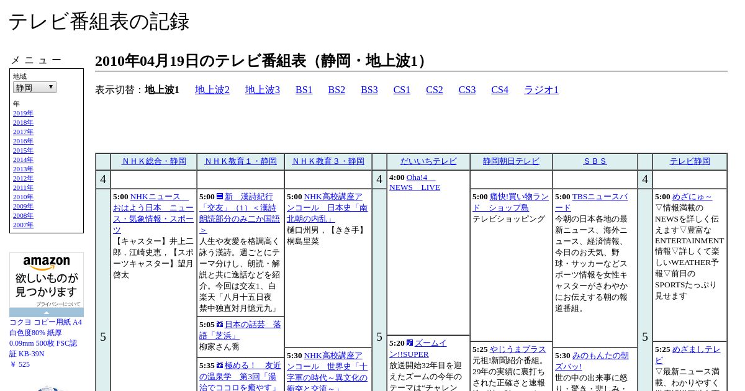Expand the Amazon ad arrow bar
Viewport: 745px width, 391px height.
tap(47, 312)
